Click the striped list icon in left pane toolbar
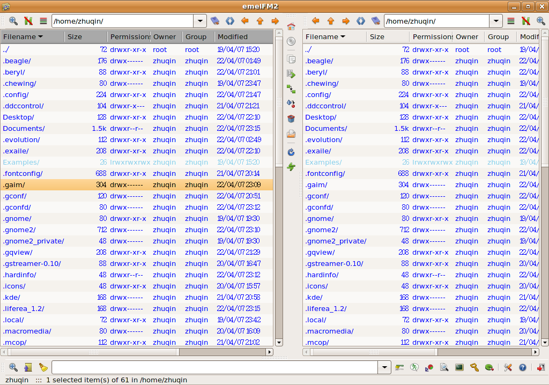 click(43, 21)
